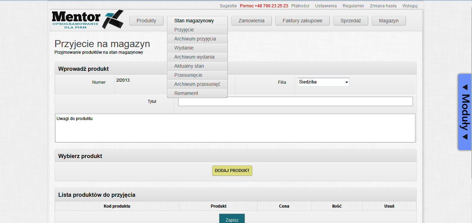The image size is (472, 223).
Task: Open the Filia dropdown showing Siedziba
Action: coord(323,82)
